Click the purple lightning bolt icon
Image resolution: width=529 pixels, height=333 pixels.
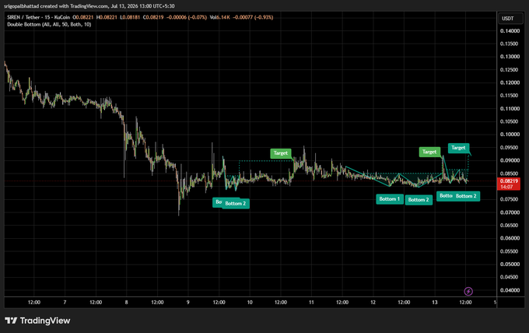[x=468, y=291]
